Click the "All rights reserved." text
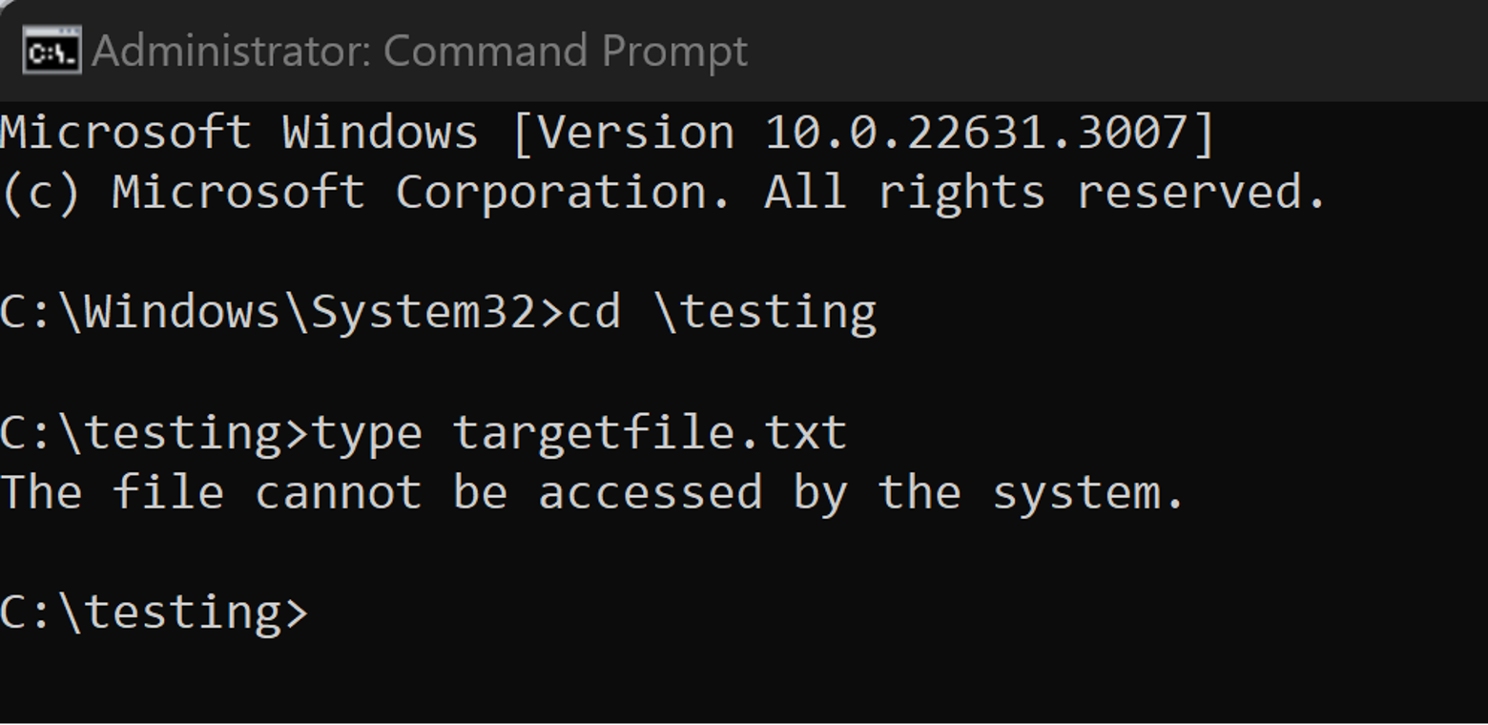 click(1044, 192)
